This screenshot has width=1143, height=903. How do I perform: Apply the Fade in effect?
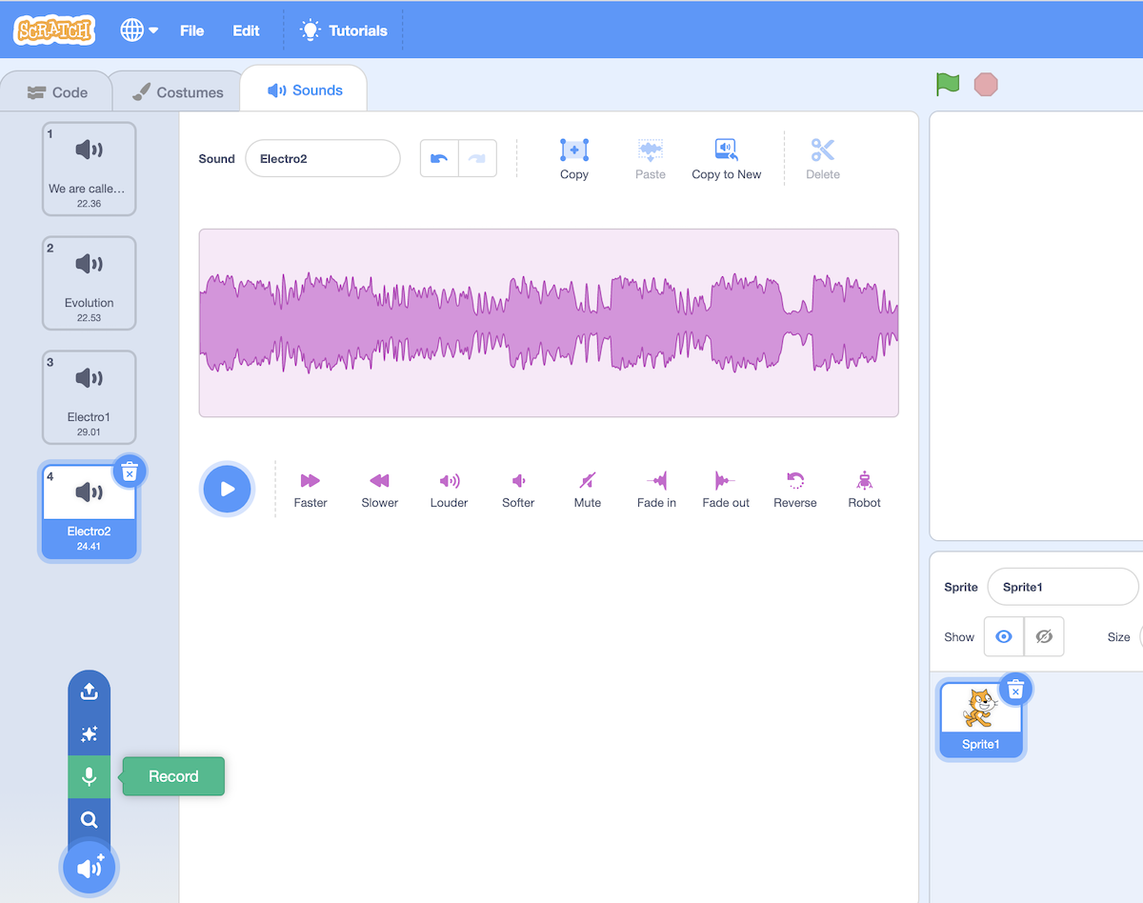click(x=657, y=490)
